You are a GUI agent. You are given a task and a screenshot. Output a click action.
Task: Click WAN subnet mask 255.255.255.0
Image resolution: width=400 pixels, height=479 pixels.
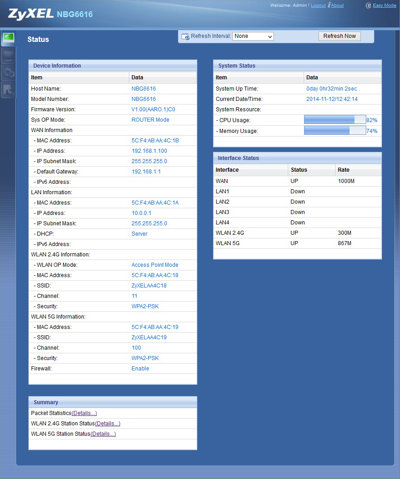tap(149, 161)
